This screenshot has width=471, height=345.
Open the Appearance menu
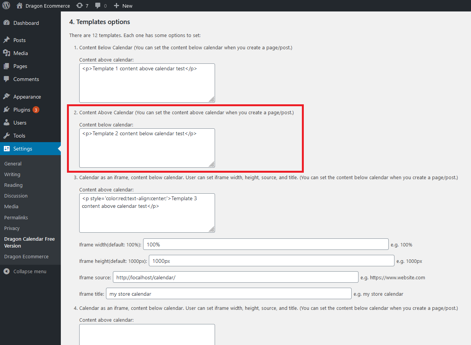[x=30, y=97]
